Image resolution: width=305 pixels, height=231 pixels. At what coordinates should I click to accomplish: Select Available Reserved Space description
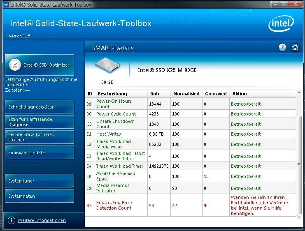click(116, 176)
